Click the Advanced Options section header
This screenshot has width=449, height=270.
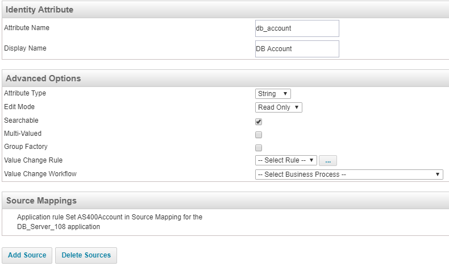tap(44, 78)
